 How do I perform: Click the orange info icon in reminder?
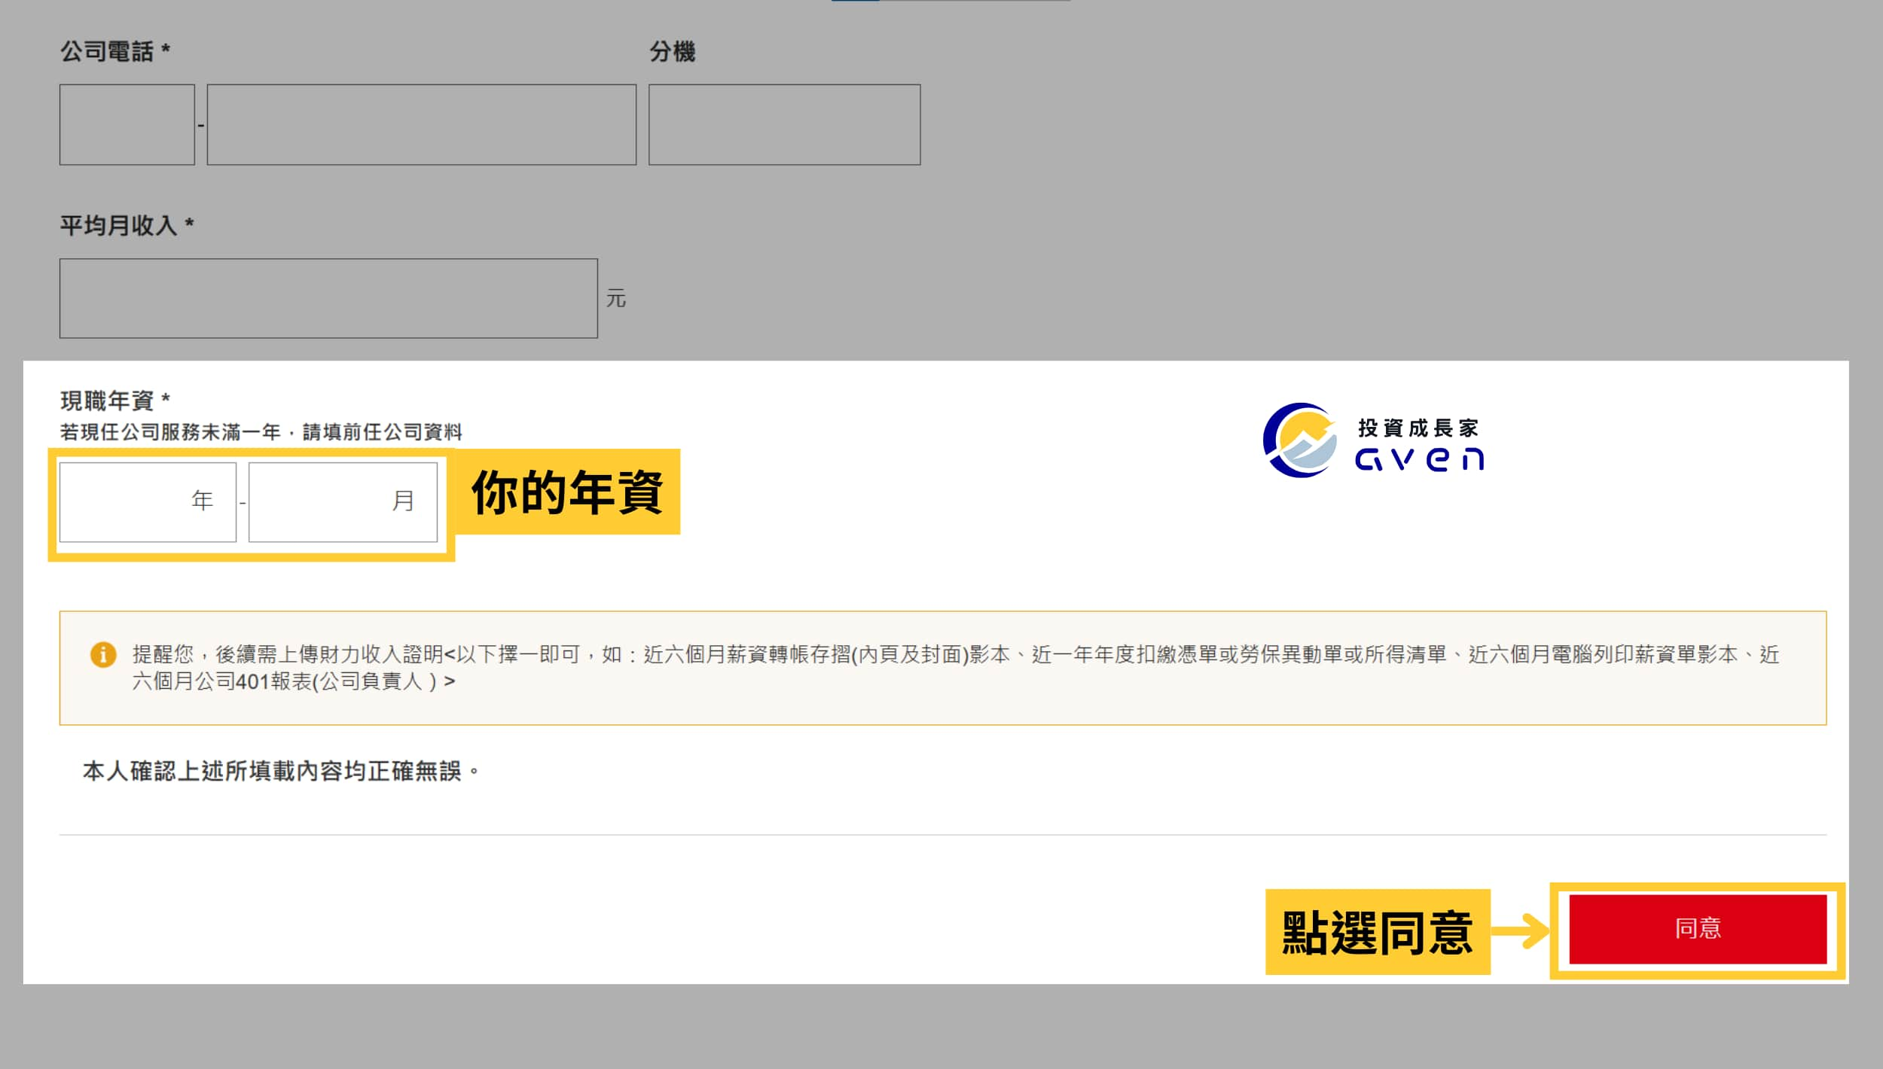coord(103,654)
